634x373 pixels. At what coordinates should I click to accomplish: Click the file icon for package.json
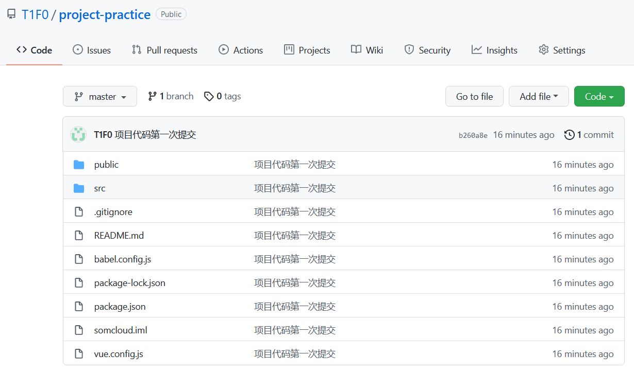79,307
